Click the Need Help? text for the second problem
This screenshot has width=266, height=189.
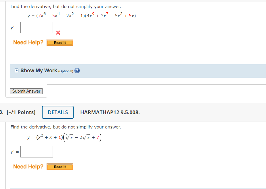28,166
